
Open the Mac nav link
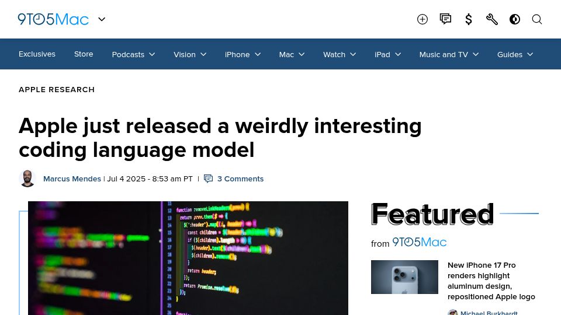(x=286, y=55)
